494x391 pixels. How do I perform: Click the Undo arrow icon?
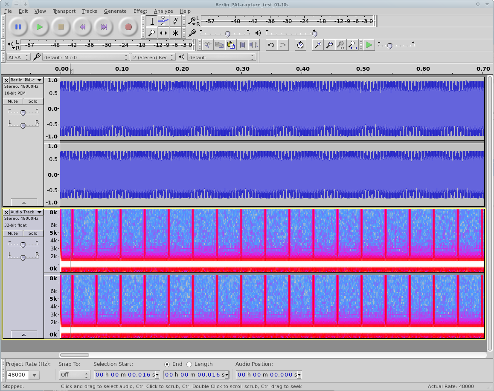tap(271, 45)
